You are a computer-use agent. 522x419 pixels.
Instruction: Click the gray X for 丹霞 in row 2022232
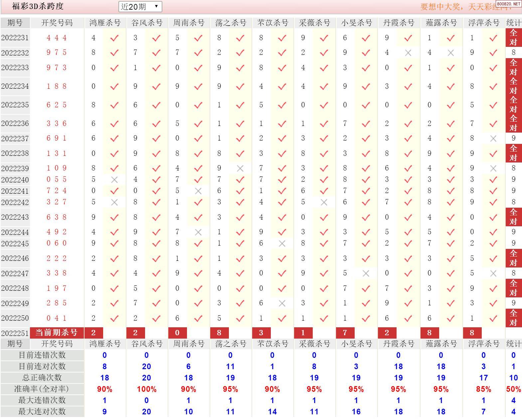pos(408,53)
